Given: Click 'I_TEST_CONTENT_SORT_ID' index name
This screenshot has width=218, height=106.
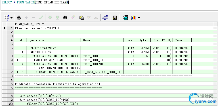Looking at the screenshot, I should pos(102,72).
